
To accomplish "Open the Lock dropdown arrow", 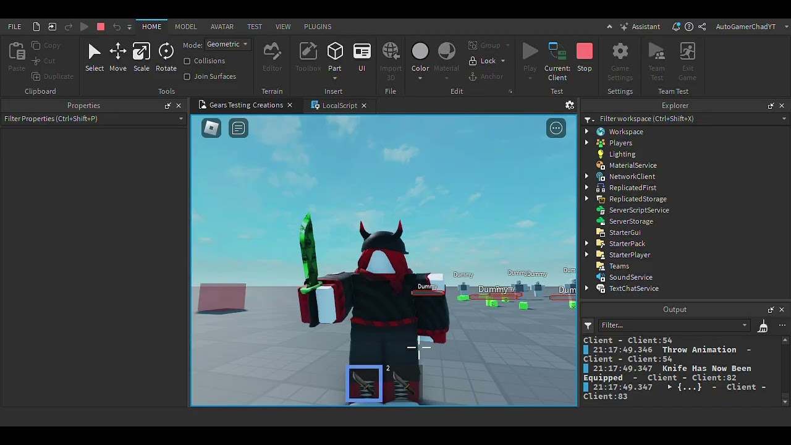I will (503, 61).
